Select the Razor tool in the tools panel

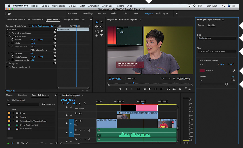tap(102, 27)
